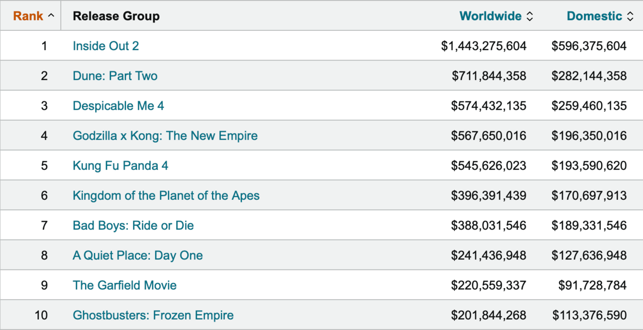Click Dune: Part Two domestic gross value

tap(589, 76)
